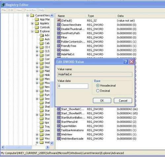Click the DontPrettyPath DWORD icon
The image size is (165, 157).
59,33
